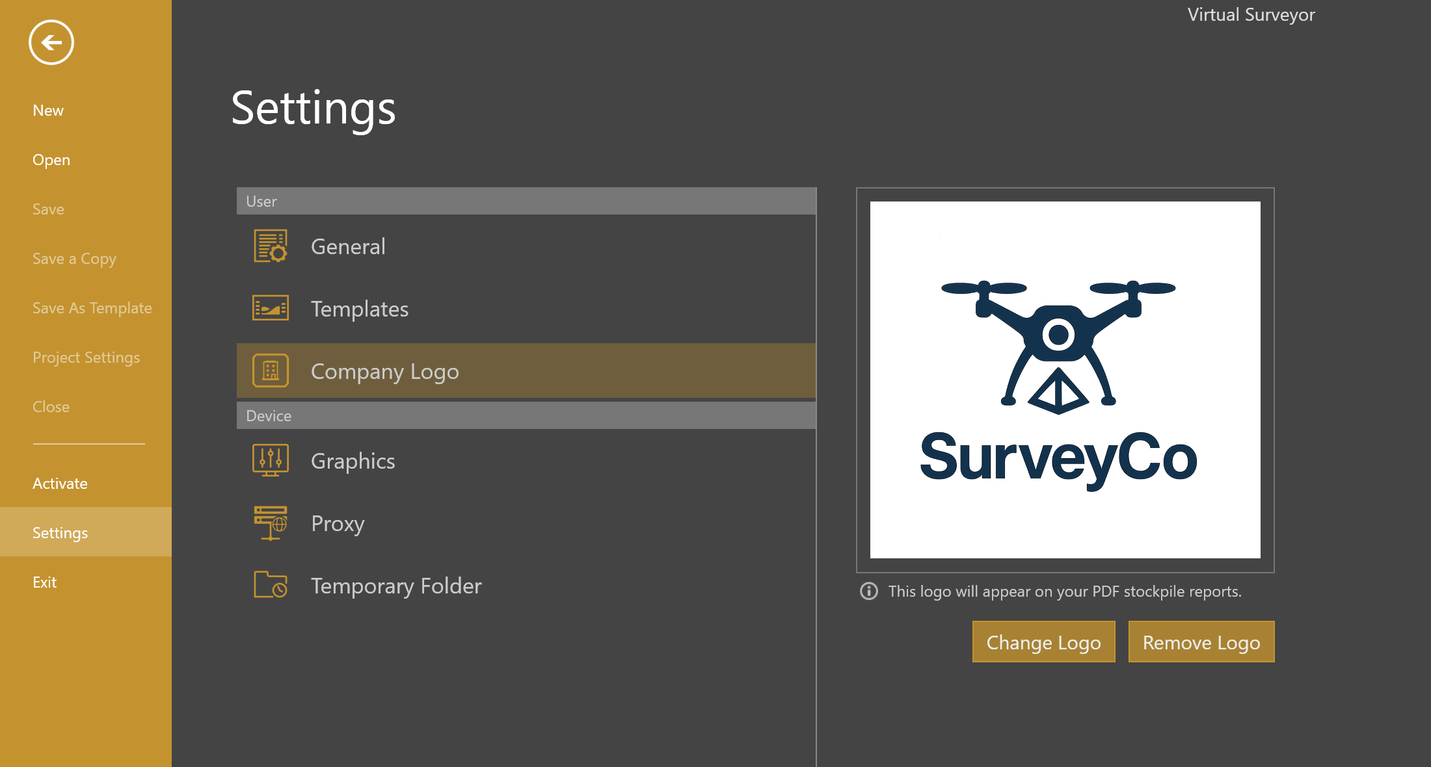This screenshot has height=767, width=1431.
Task: Open the General settings section
Action: tap(349, 246)
